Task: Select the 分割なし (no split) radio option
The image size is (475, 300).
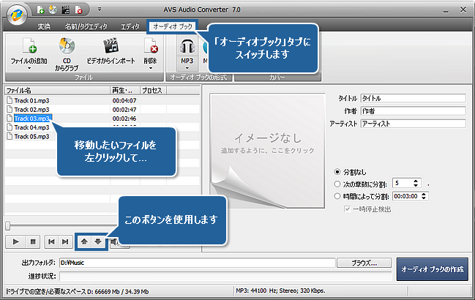Action: pyautogui.click(x=337, y=170)
